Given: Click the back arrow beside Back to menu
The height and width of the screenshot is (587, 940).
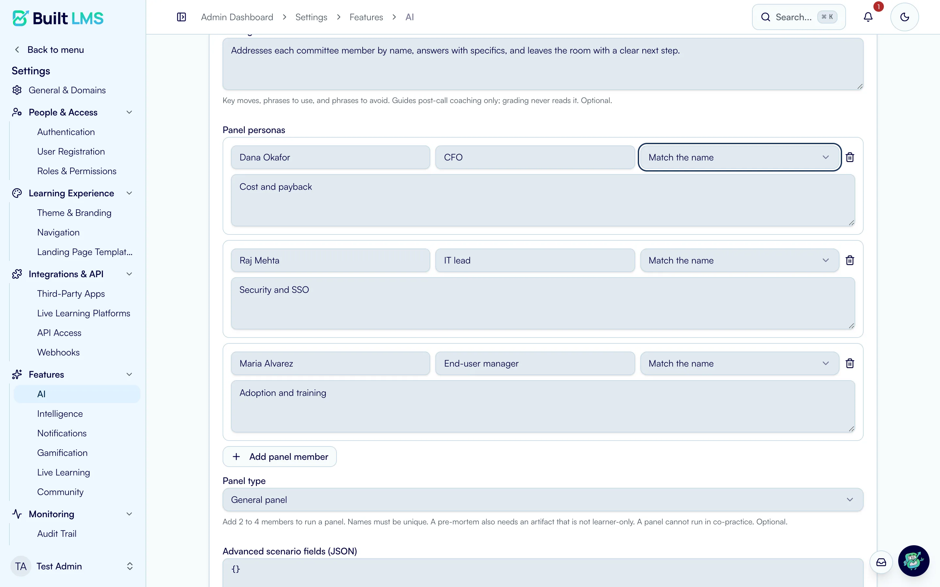Looking at the screenshot, I should (17, 50).
